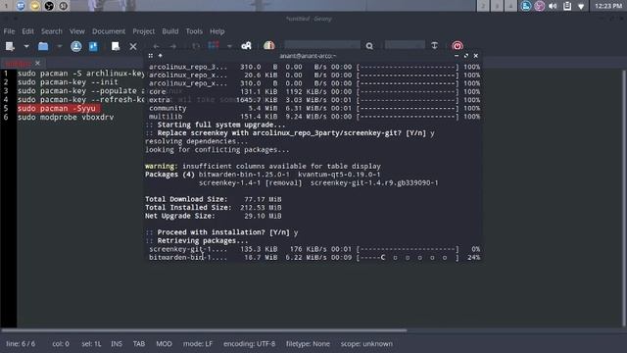Open the Tools menu
Image resolution: width=627 pixels, height=353 pixels.
tap(194, 31)
